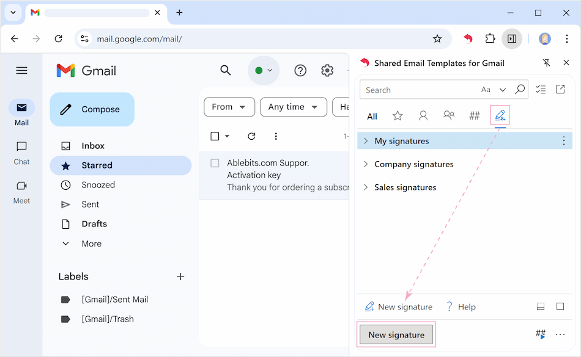
Task: Switch to horizontal split layout icon
Action: 541,306
